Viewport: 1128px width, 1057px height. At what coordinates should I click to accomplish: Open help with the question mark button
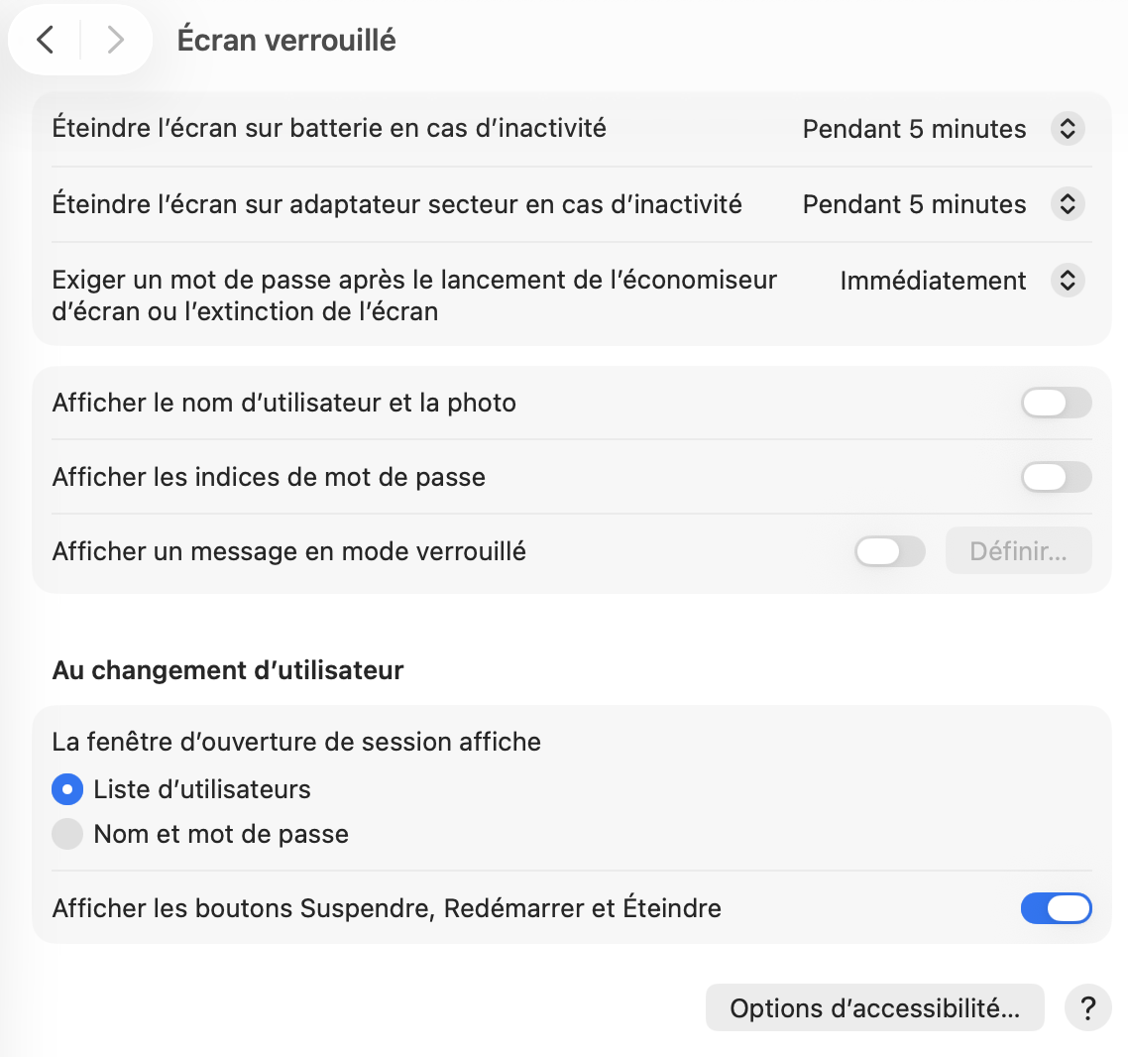[x=1087, y=1008]
